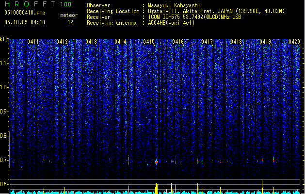Click the 0413 time marker
This screenshot has width=305, height=194.
(91, 42)
